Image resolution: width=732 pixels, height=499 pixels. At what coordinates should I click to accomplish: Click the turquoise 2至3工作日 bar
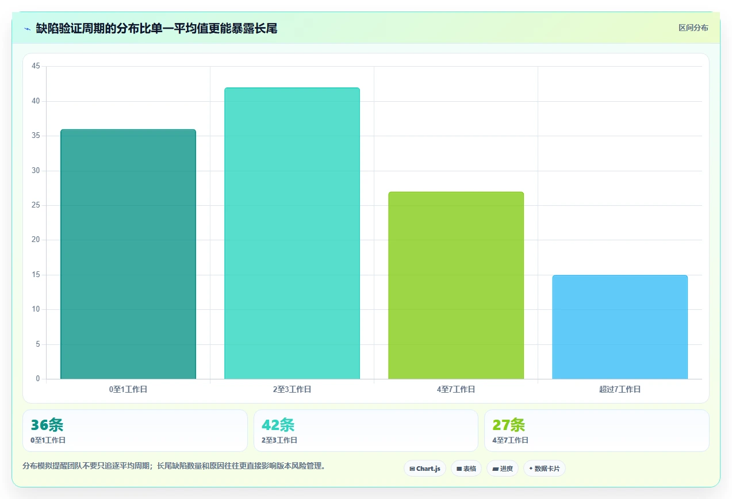(292, 233)
